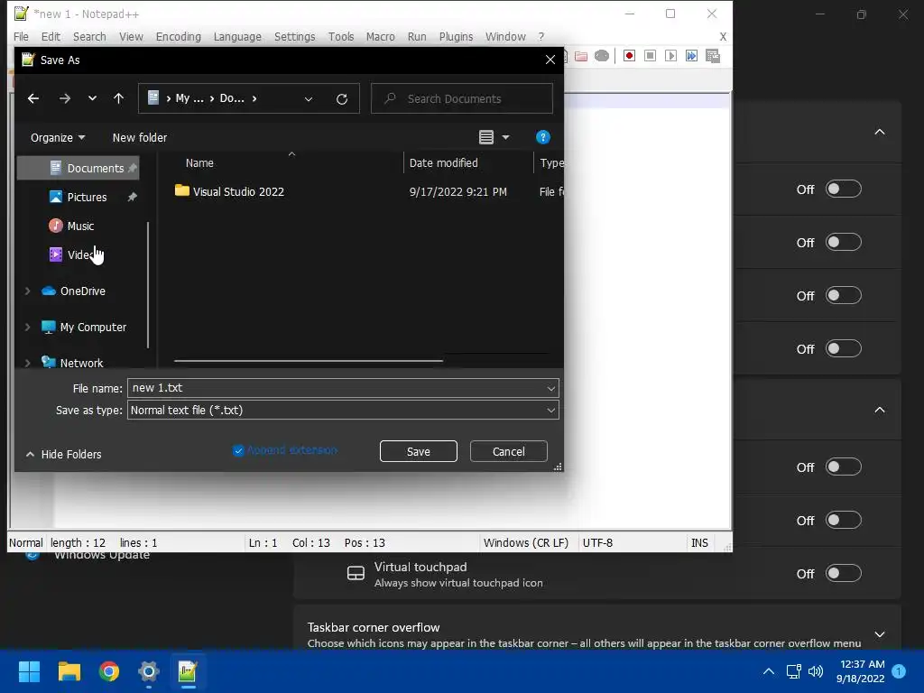
Task: Open view options dropdown arrow
Action: click(x=505, y=137)
